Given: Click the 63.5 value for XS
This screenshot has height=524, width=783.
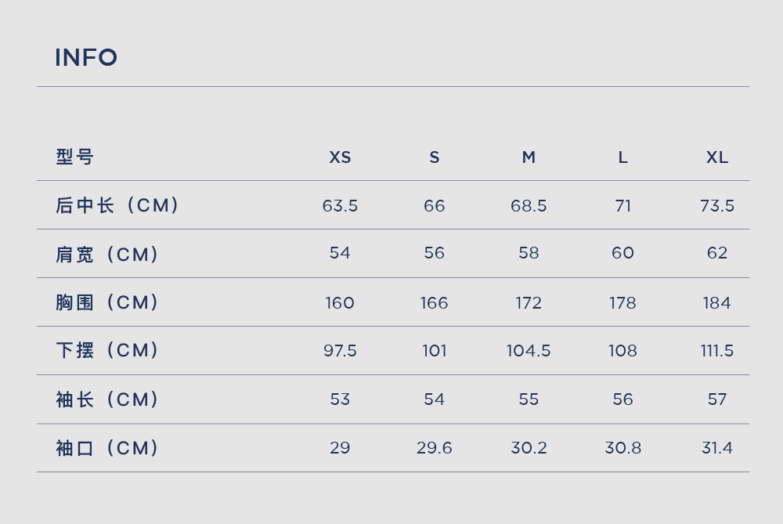Looking at the screenshot, I should 340,206.
